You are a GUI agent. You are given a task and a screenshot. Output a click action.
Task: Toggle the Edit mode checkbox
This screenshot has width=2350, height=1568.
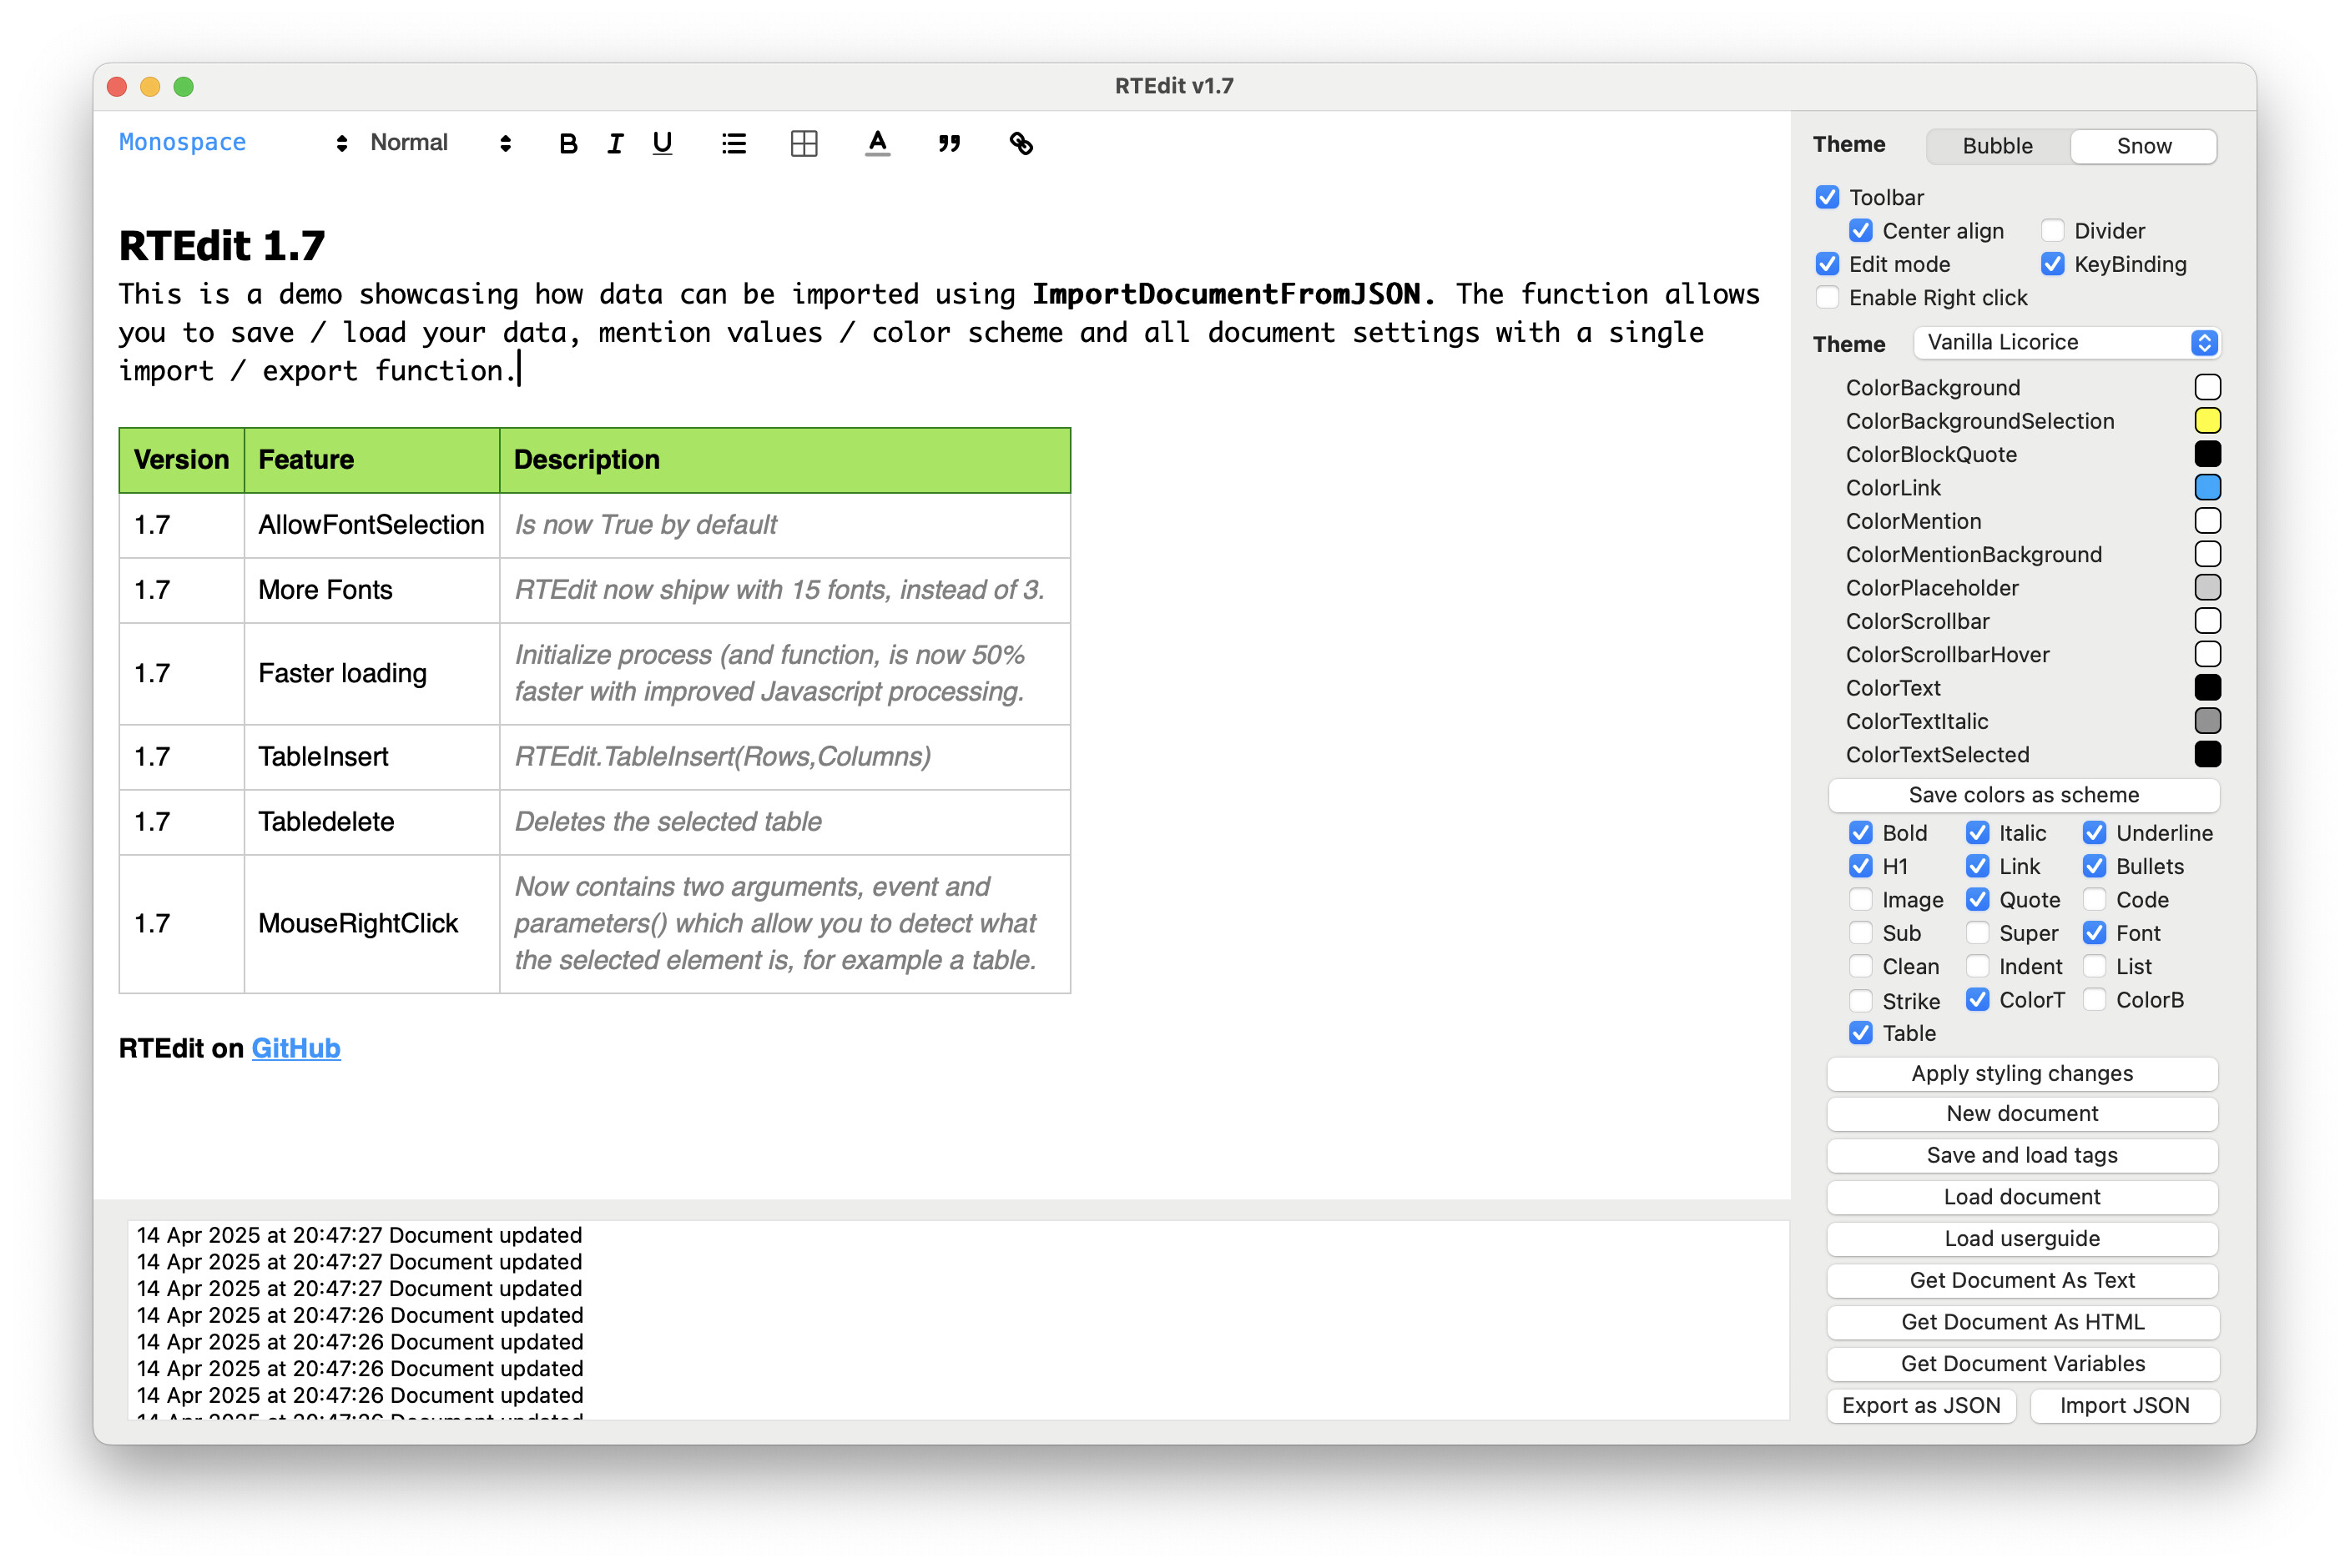pos(1827,264)
